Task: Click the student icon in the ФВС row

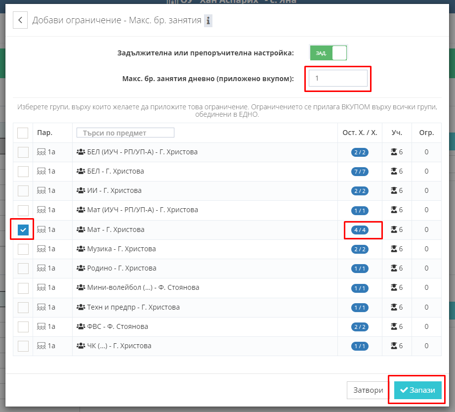Action: [394, 326]
